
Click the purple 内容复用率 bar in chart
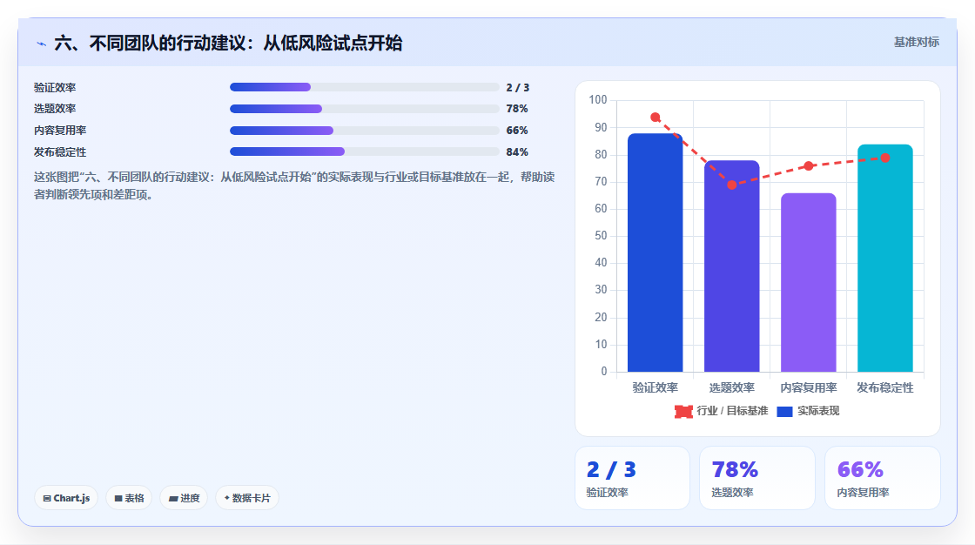pos(809,282)
